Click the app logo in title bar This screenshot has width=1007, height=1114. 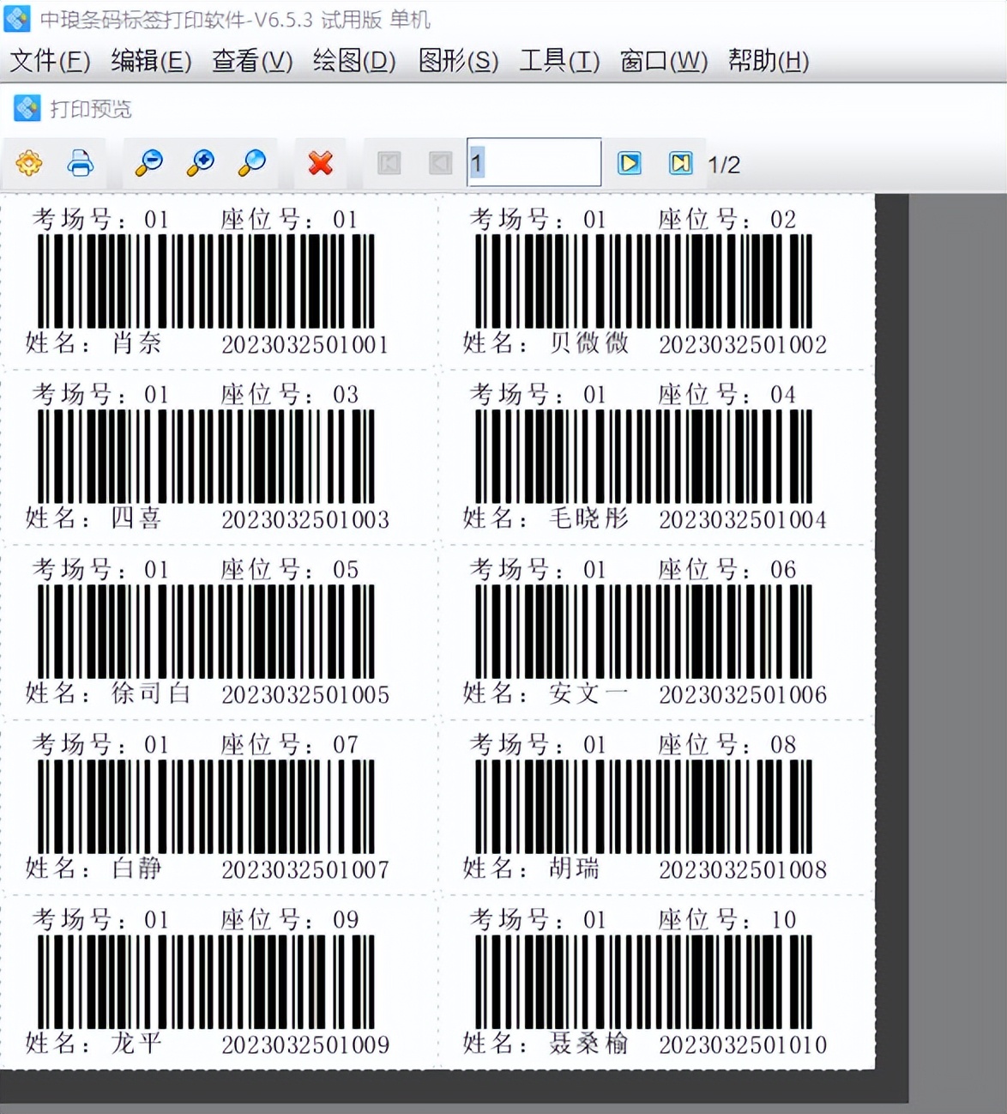pyautogui.click(x=17, y=19)
